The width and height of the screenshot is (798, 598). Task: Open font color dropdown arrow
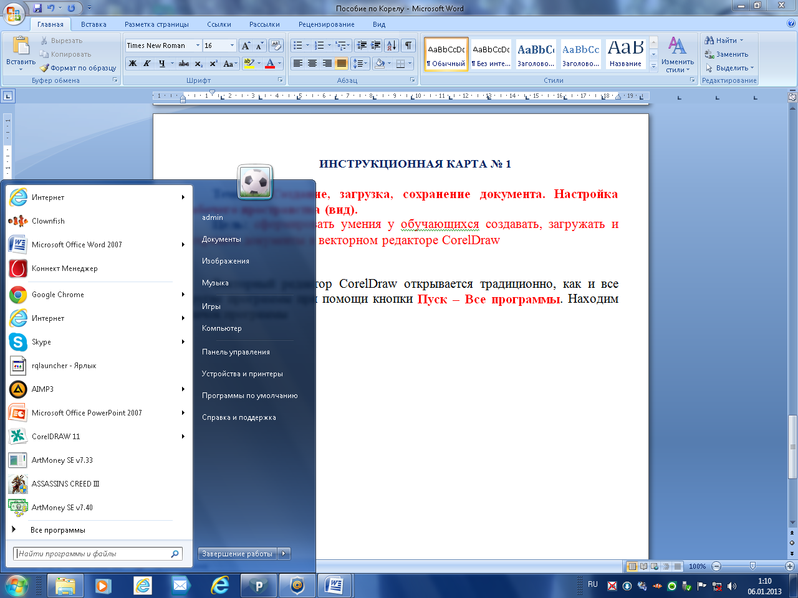tap(279, 64)
